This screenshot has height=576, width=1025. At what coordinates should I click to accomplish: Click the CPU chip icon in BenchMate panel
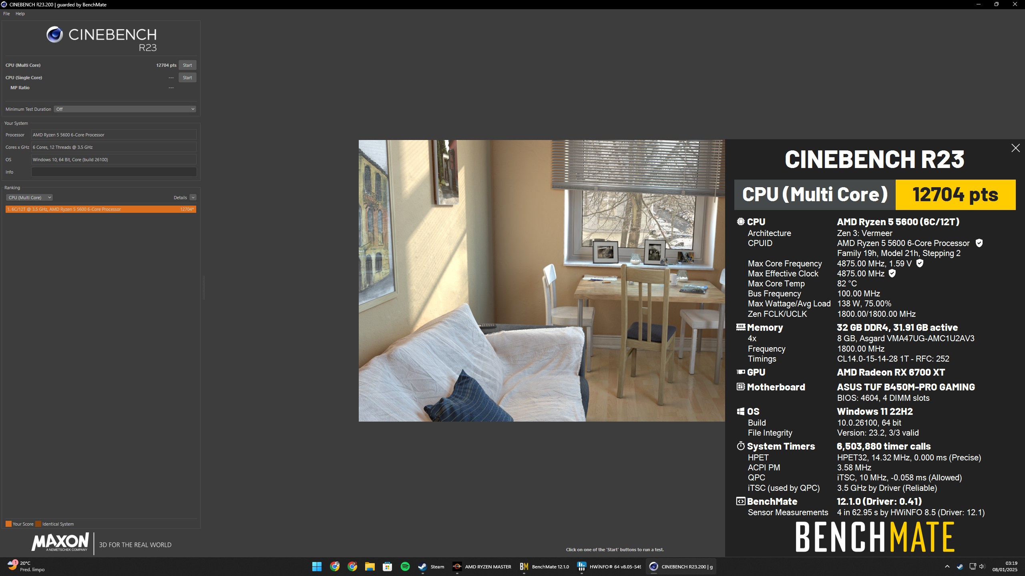point(741,222)
